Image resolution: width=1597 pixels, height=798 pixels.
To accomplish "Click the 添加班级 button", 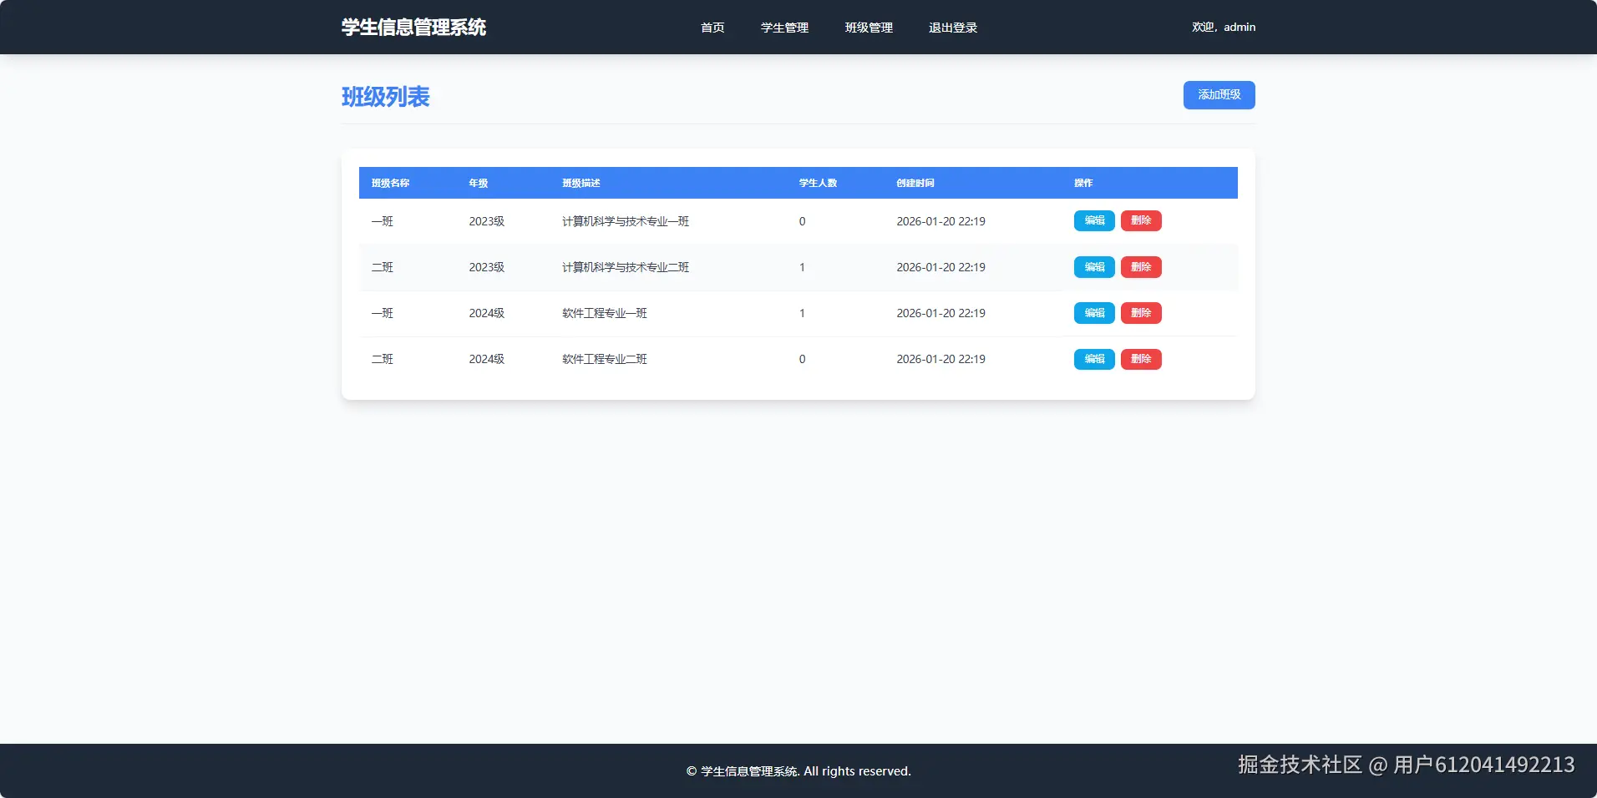I will tap(1218, 94).
